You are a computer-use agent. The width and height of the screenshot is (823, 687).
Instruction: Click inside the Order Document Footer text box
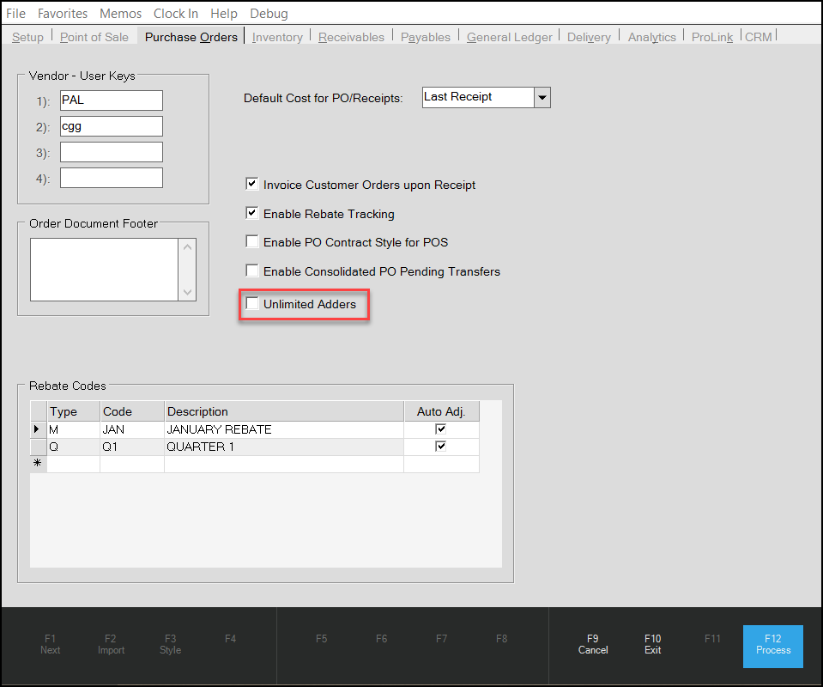pyautogui.click(x=104, y=270)
